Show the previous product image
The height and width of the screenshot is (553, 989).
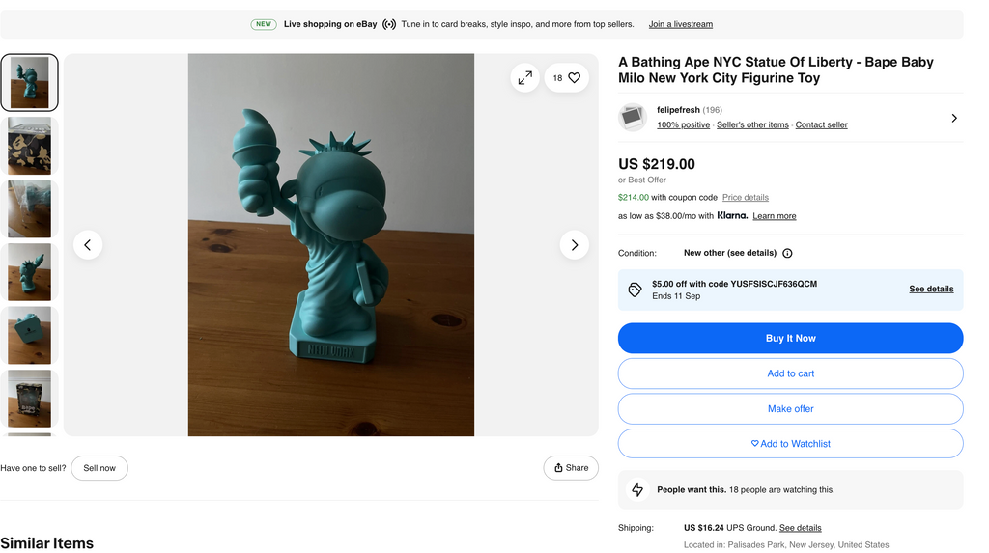[88, 245]
